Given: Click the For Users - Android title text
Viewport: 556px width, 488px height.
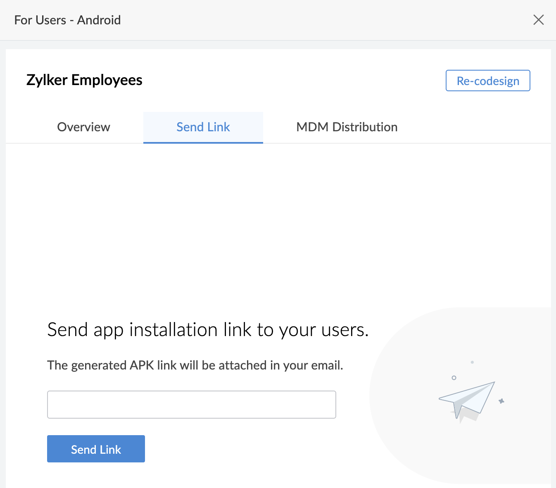Looking at the screenshot, I should [67, 19].
